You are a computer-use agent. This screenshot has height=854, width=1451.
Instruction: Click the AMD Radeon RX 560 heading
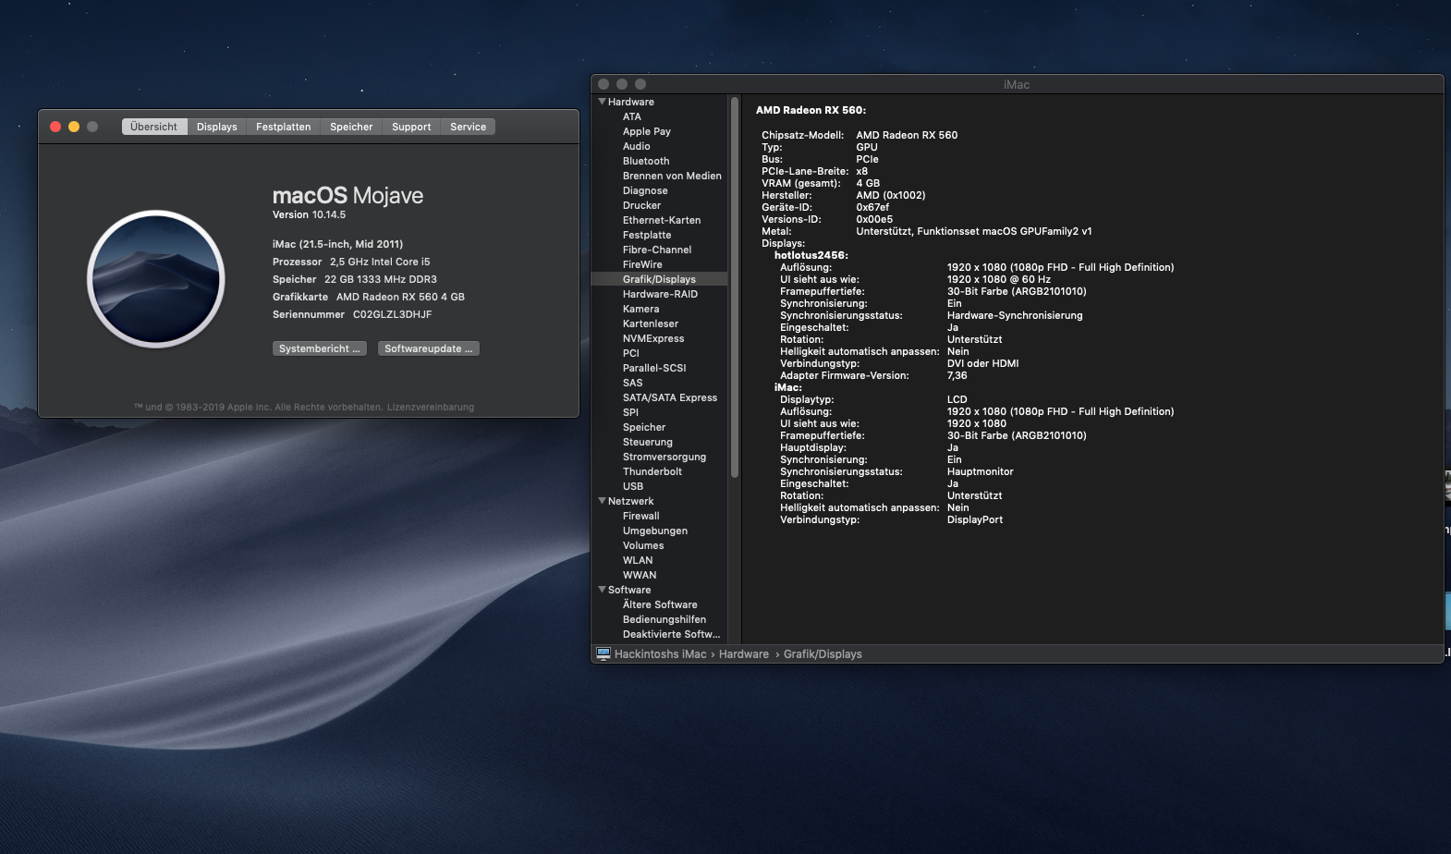[x=811, y=110]
